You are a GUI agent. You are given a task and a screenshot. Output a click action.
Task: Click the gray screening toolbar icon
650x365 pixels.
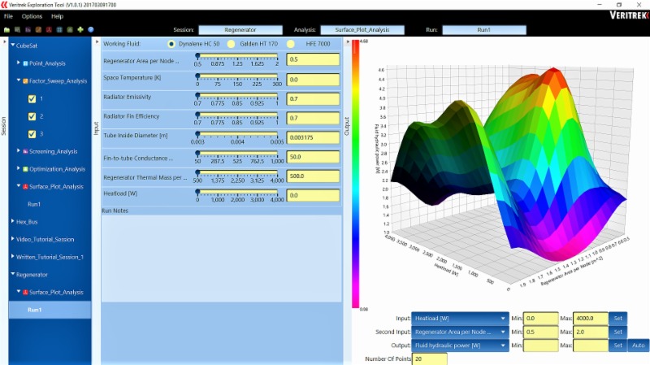click(17, 30)
